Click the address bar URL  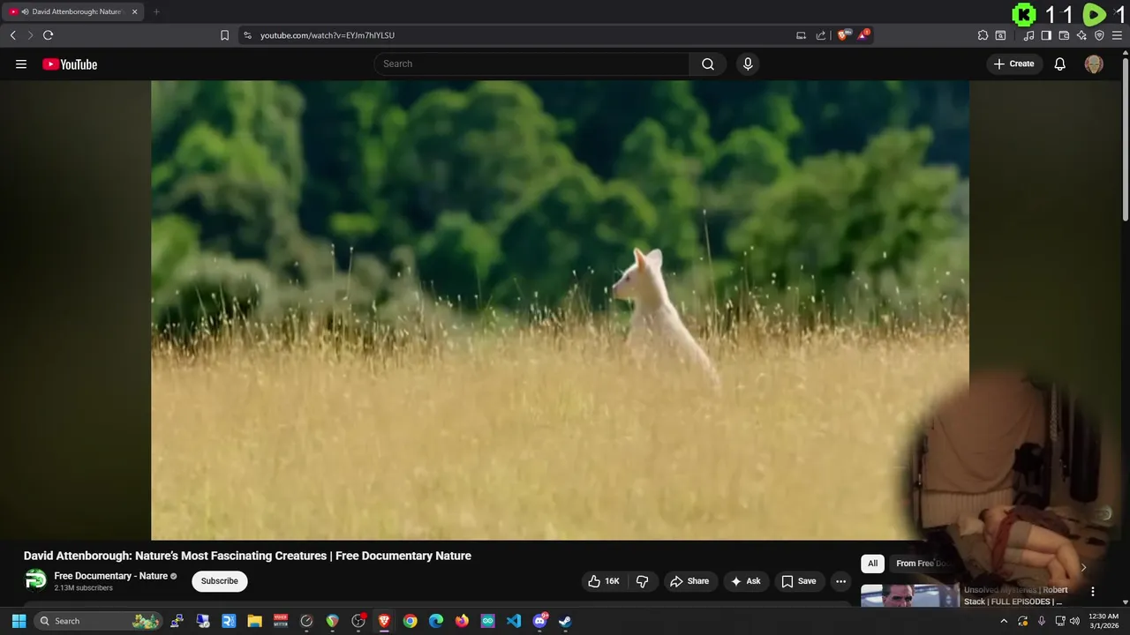(328, 35)
